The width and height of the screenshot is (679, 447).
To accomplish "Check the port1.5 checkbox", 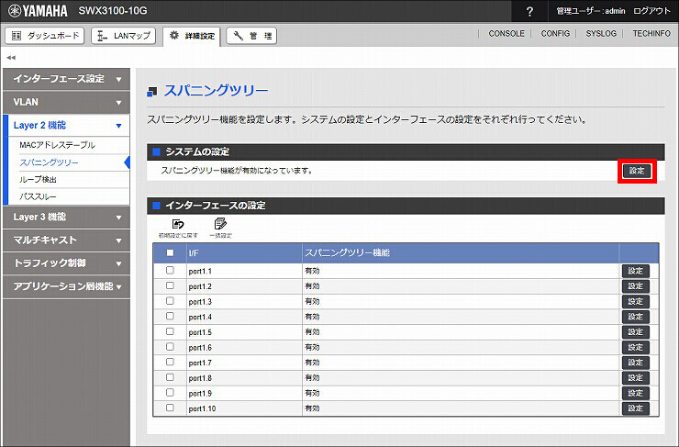I will [170, 331].
